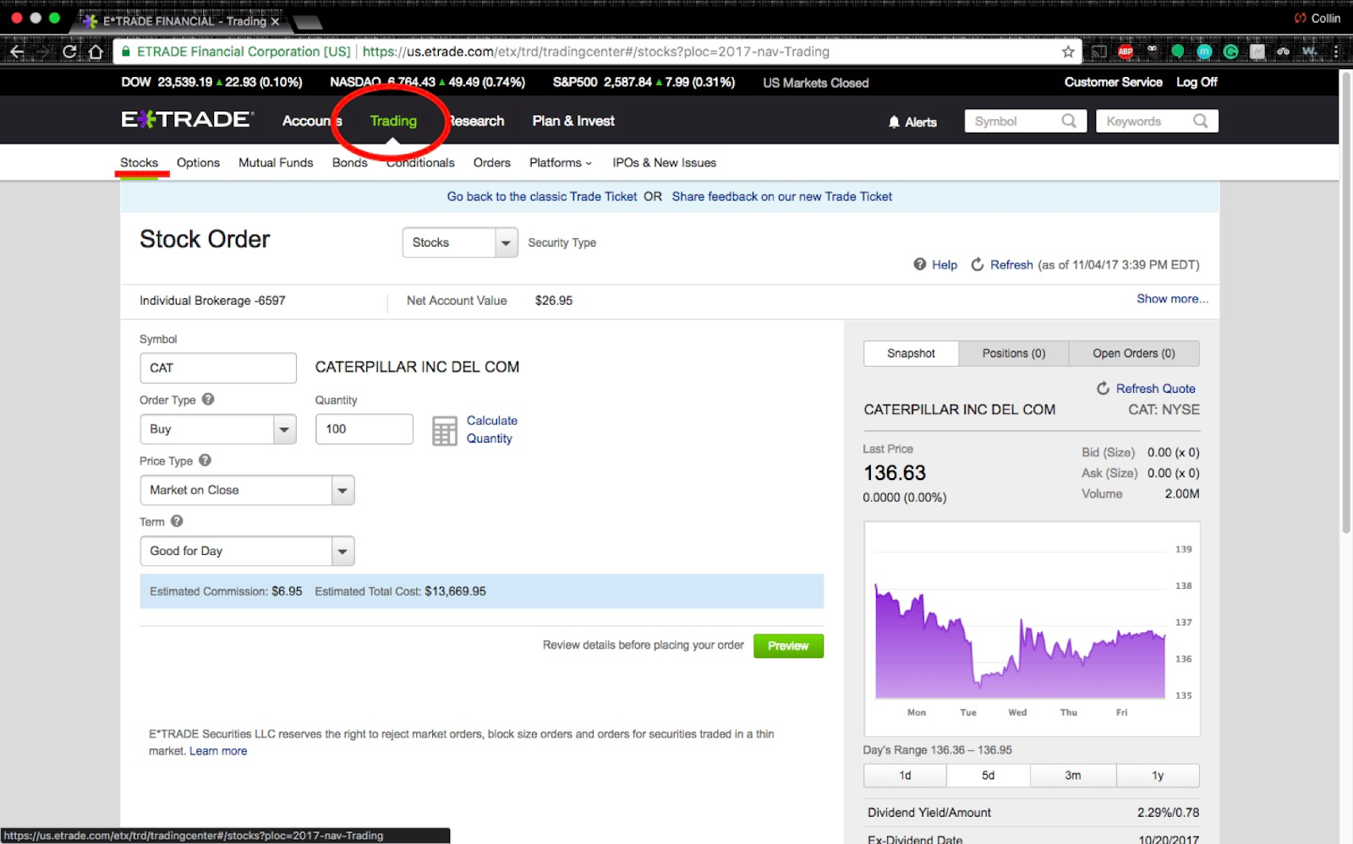The height and width of the screenshot is (844, 1353).
Task: Click the green Preview button
Action: [x=788, y=645]
